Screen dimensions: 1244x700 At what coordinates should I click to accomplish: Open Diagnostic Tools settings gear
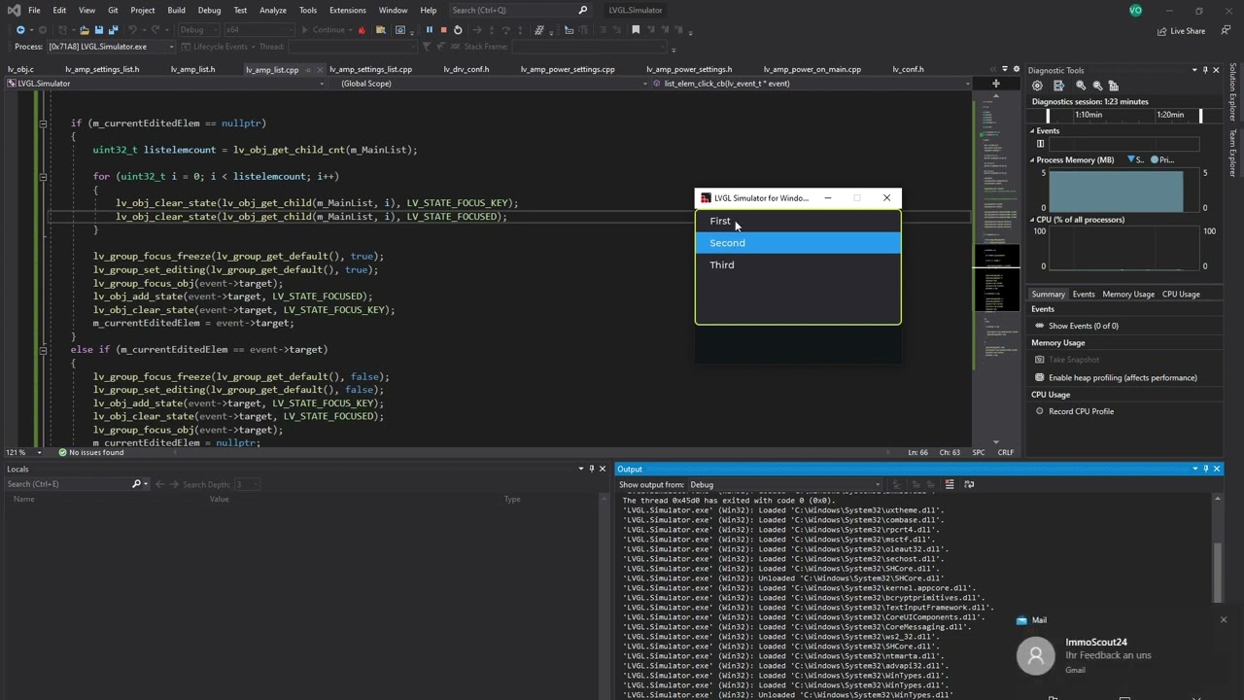(1037, 86)
